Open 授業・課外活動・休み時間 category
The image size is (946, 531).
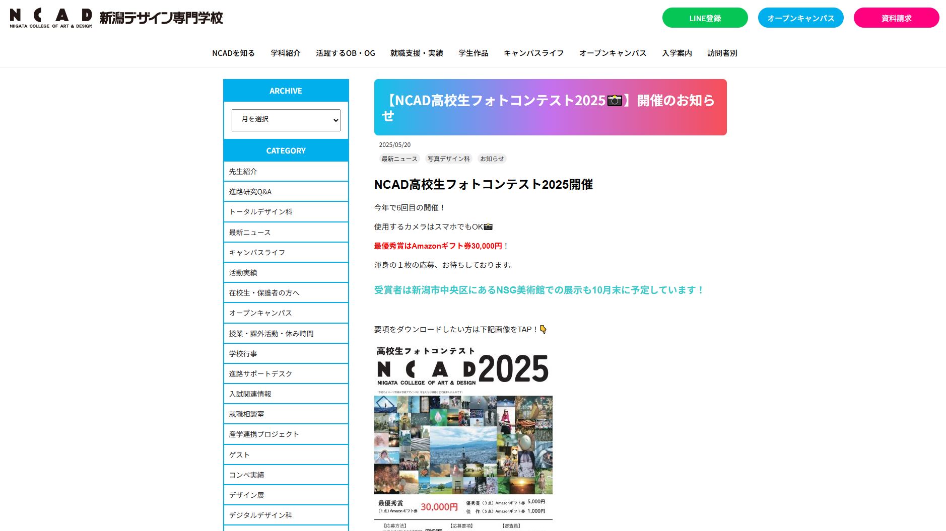pyautogui.click(x=286, y=334)
